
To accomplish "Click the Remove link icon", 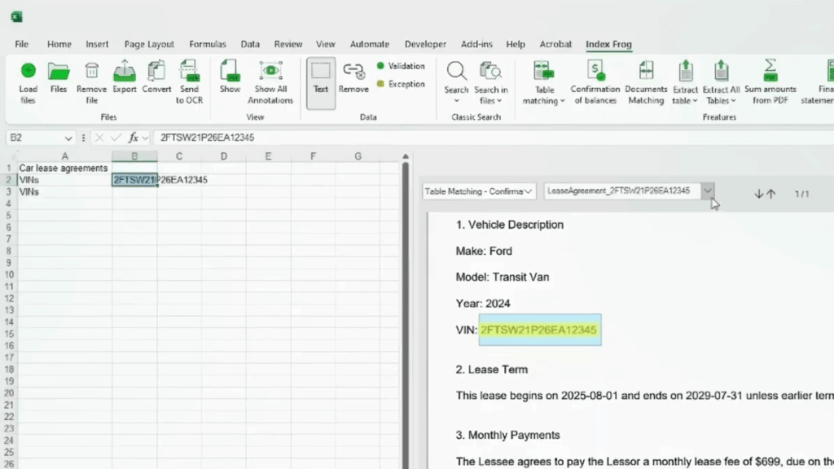I will [353, 71].
